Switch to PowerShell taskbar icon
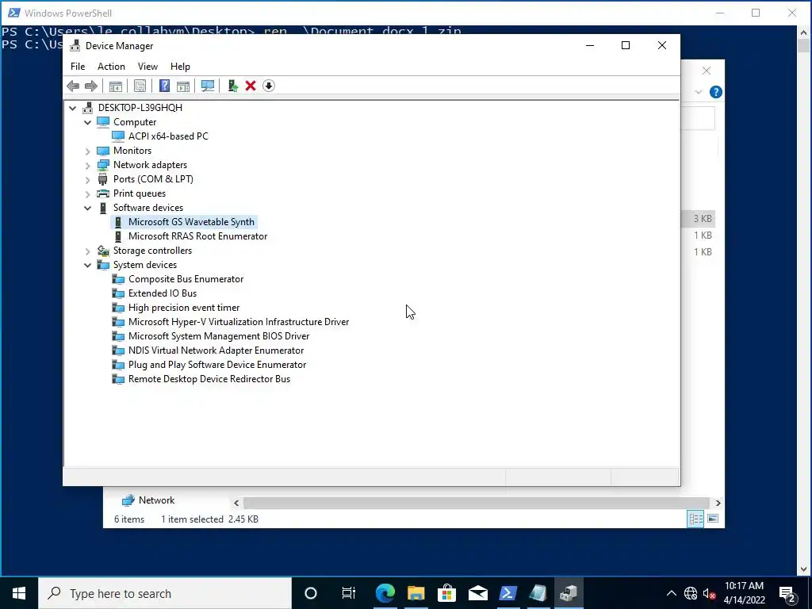The image size is (812, 609). (508, 593)
